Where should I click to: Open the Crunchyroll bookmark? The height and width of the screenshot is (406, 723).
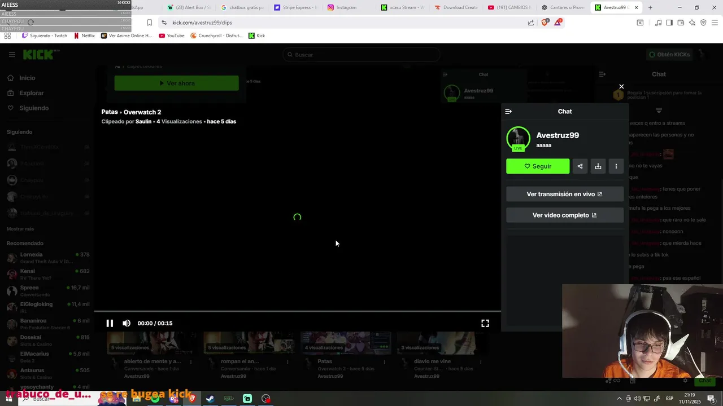tap(216, 36)
